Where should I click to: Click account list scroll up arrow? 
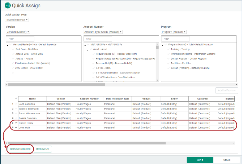pos(157,44)
